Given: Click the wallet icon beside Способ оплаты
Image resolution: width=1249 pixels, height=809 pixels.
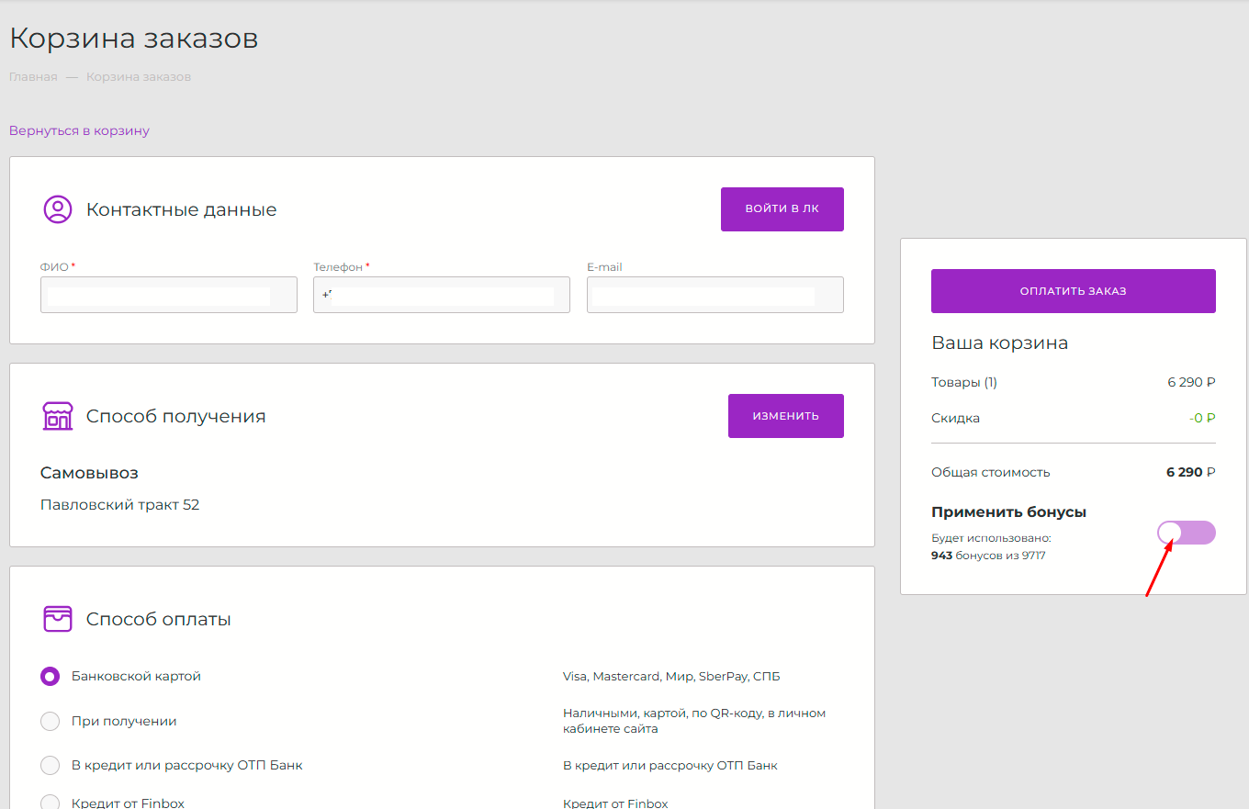Looking at the screenshot, I should 58,619.
